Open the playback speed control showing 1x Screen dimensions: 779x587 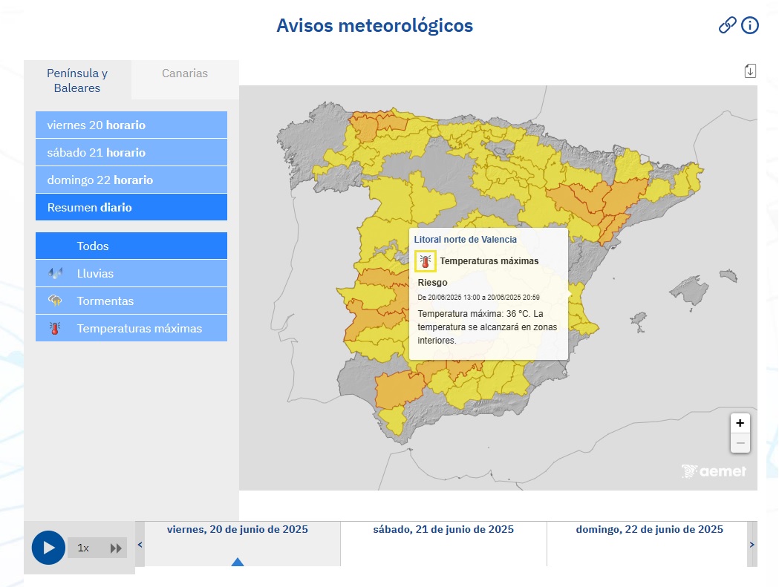(x=84, y=548)
